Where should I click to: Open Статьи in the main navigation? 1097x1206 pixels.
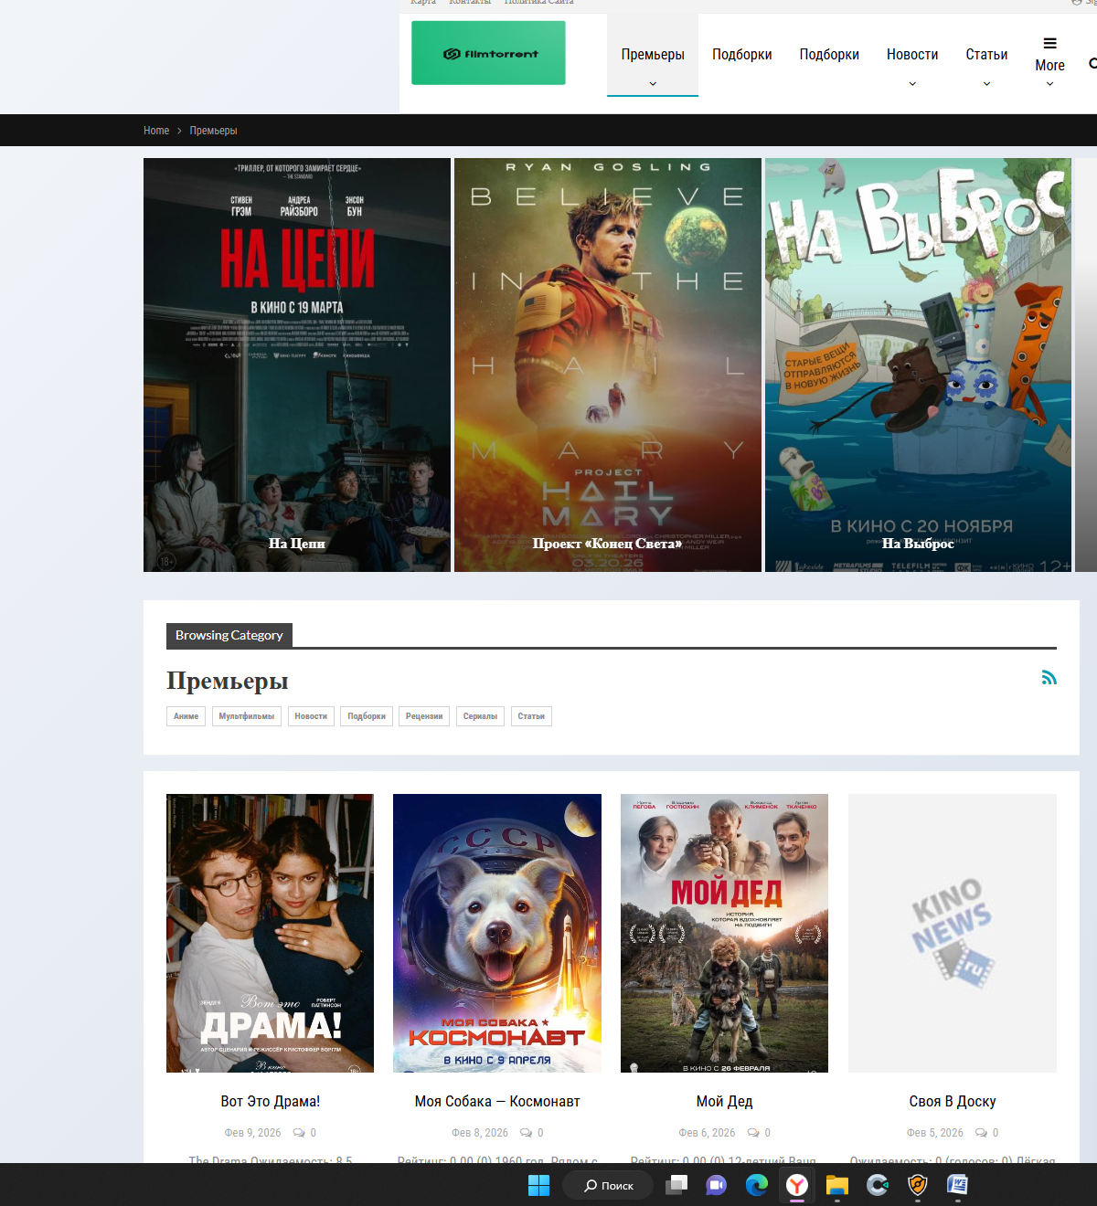coord(986,55)
